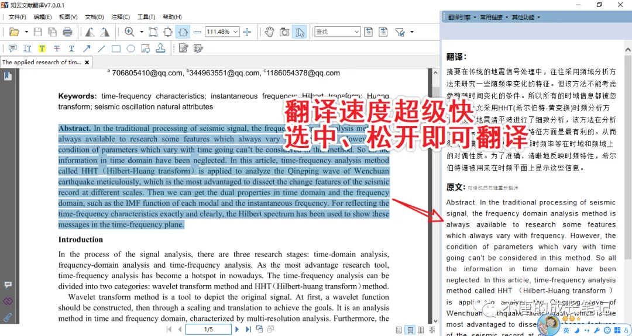Go to next page arrow
The image size is (632, 336).
pyautogui.click(x=237, y=329)
